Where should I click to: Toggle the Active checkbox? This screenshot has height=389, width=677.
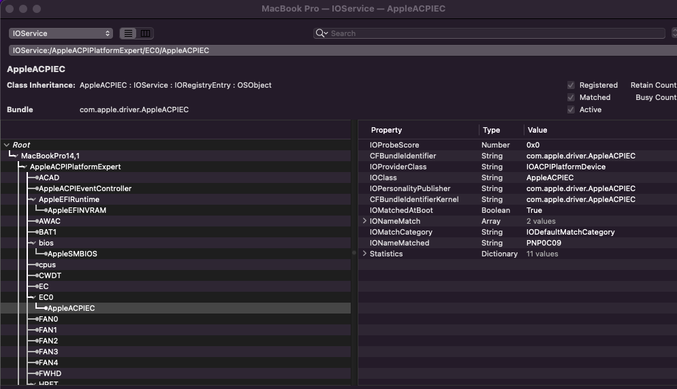coord(571,109)
